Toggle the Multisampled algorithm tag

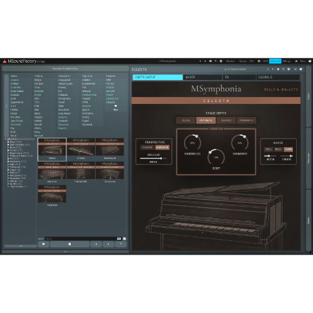pos(89,95)
